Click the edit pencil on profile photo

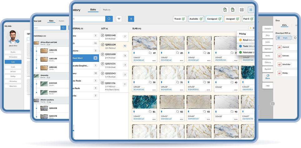[x=18, y=41]
